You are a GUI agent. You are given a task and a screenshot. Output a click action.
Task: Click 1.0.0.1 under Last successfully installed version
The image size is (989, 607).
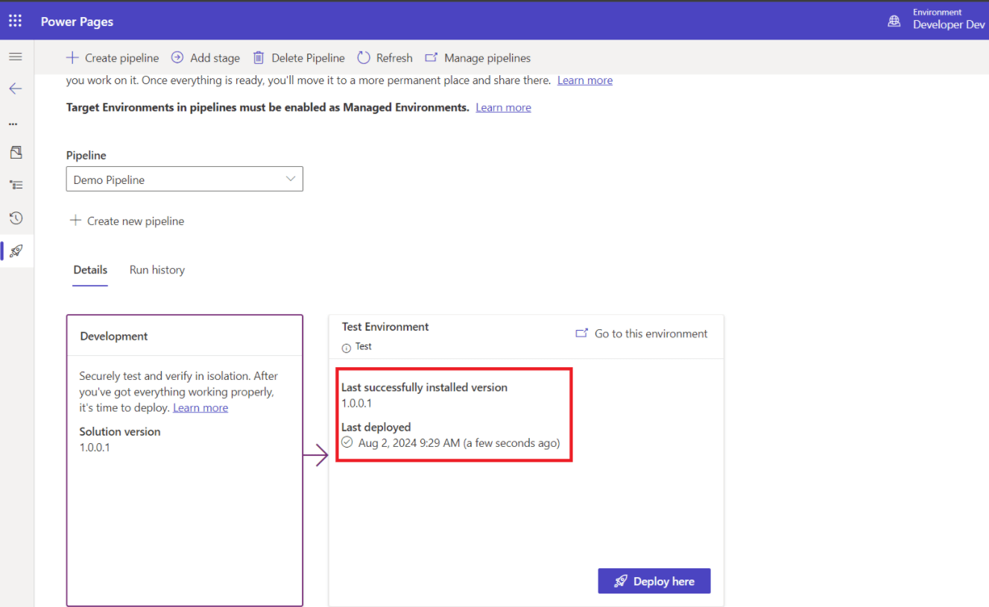(x=356, y=404)
